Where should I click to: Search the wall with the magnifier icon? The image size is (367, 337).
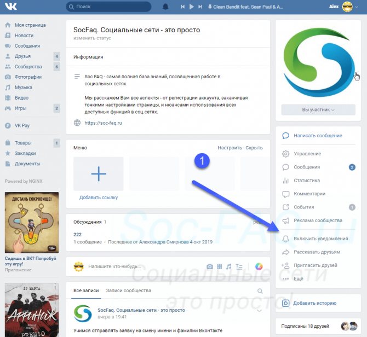(x=260, y=291)
